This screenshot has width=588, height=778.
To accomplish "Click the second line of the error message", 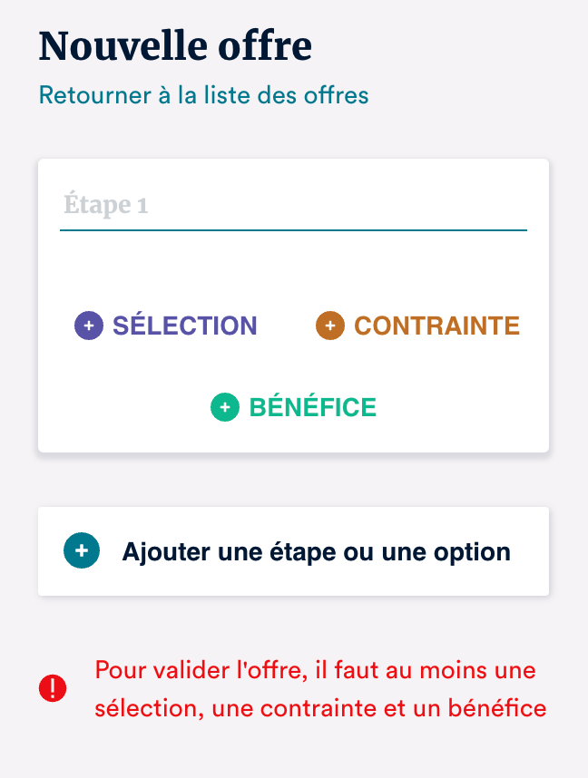I will pos(320,708).
